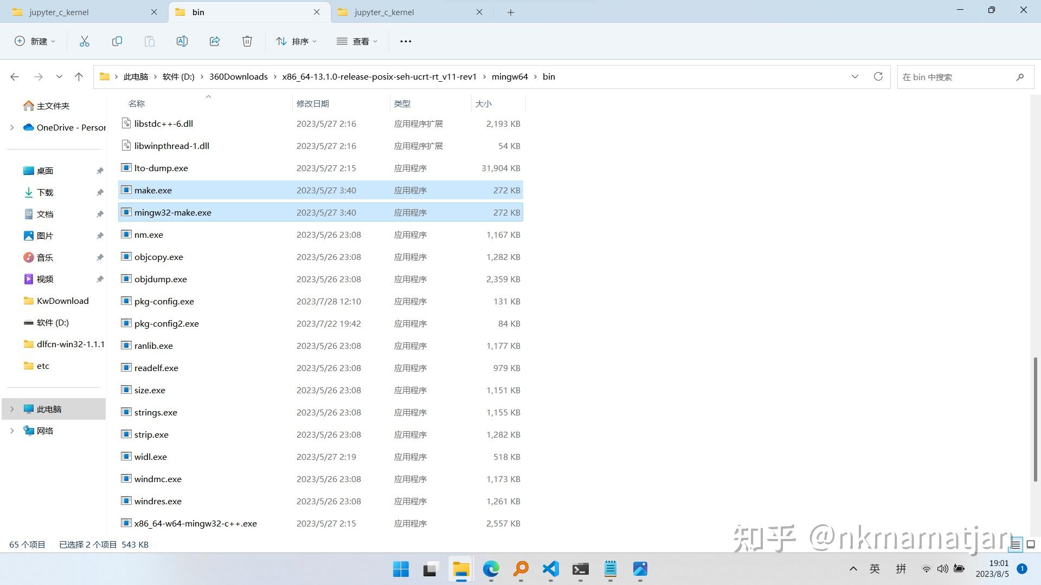Toggle details view in the status bar
The height and width of the screenshot is (585, 1041).
[1016, 544]
